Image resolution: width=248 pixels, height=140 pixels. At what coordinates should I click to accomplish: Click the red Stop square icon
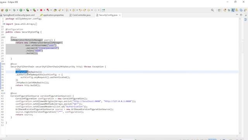41,10
